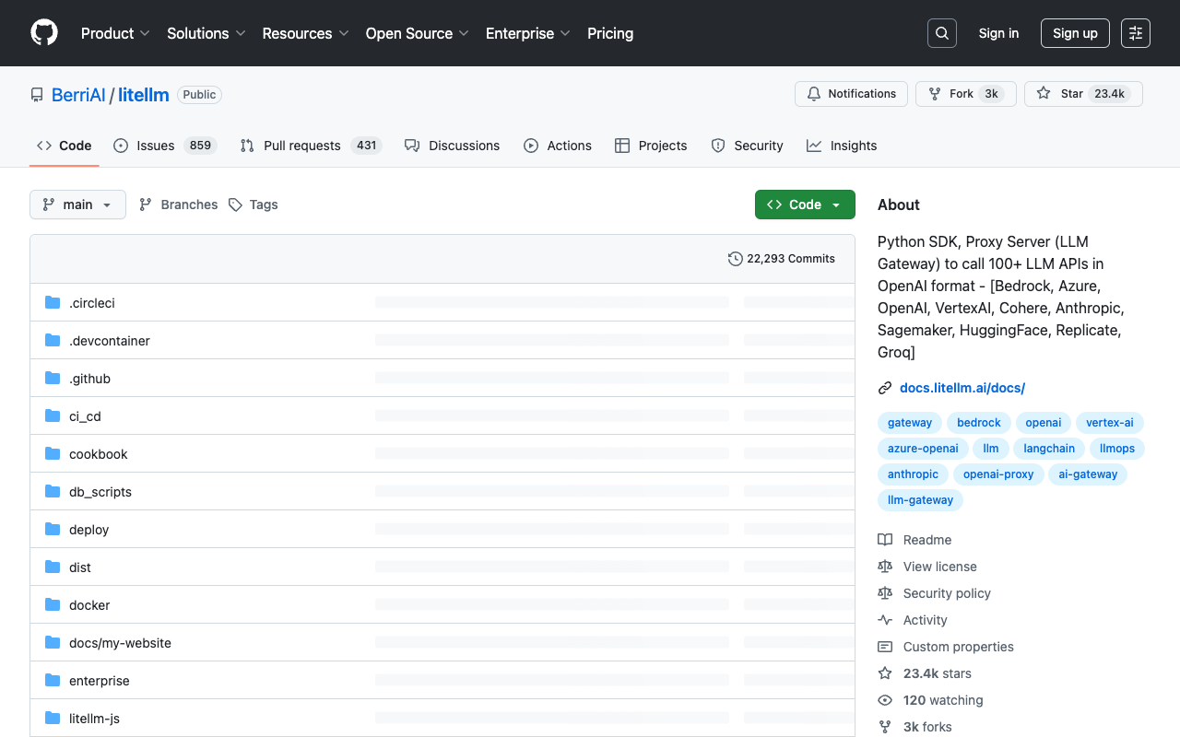The height and width of the screenshot is (737, 1180).
Task: Click the Star icon
Action: coord(1044,94)
